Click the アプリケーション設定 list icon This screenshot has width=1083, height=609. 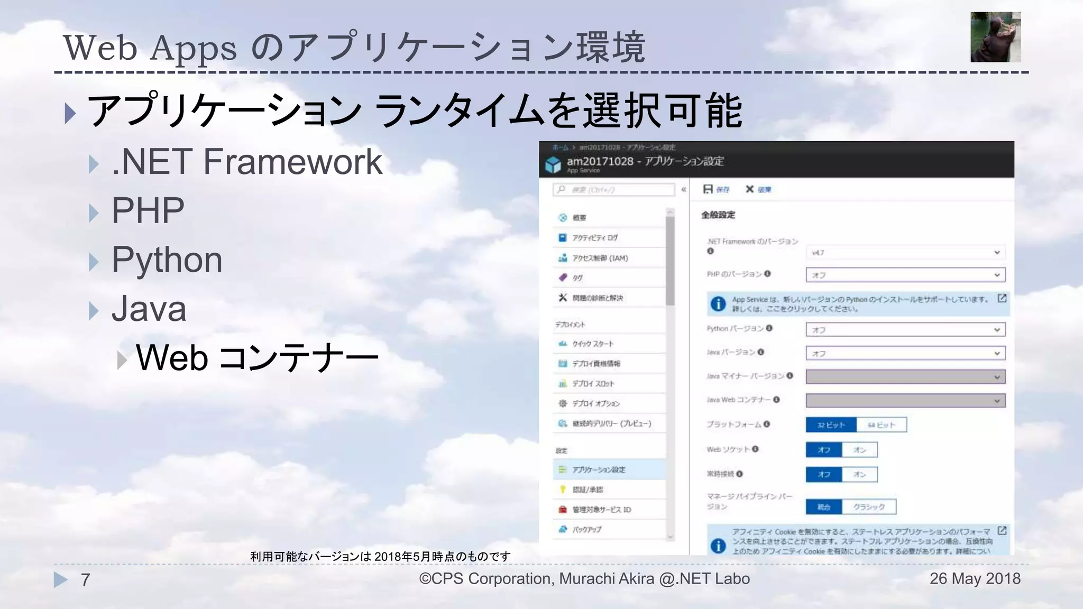pyautogui.click(x=563, y=469)
